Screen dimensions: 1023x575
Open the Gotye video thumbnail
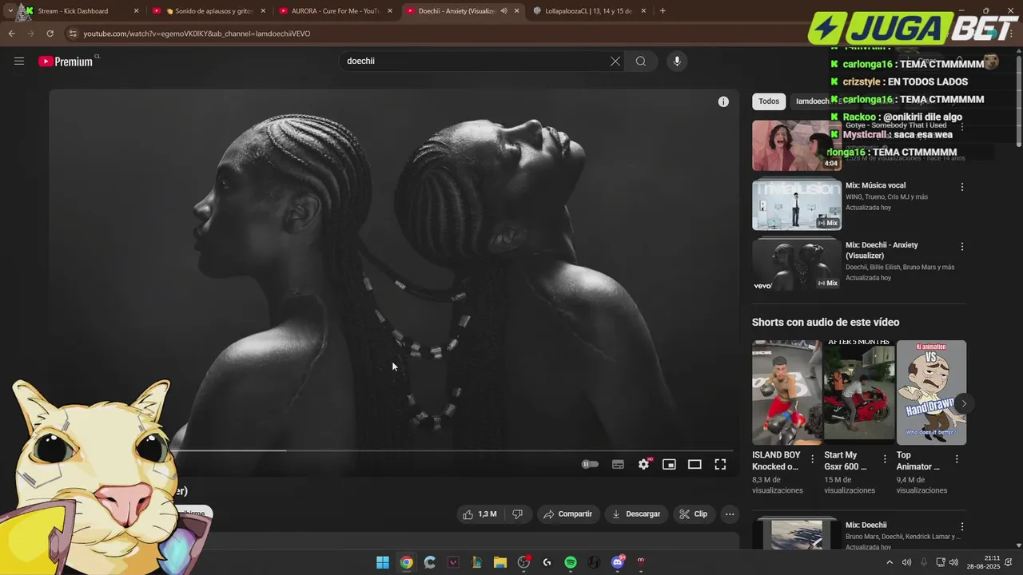click(797, 145)
